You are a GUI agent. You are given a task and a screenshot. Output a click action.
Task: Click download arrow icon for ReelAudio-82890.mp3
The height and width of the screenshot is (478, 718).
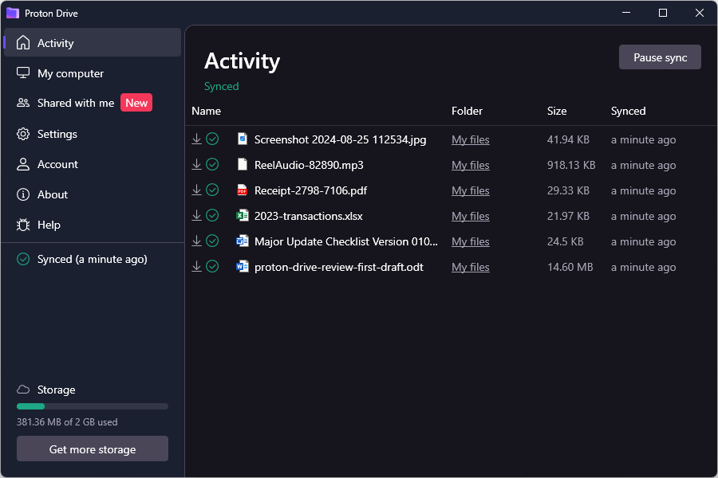(x=196, y=165)
